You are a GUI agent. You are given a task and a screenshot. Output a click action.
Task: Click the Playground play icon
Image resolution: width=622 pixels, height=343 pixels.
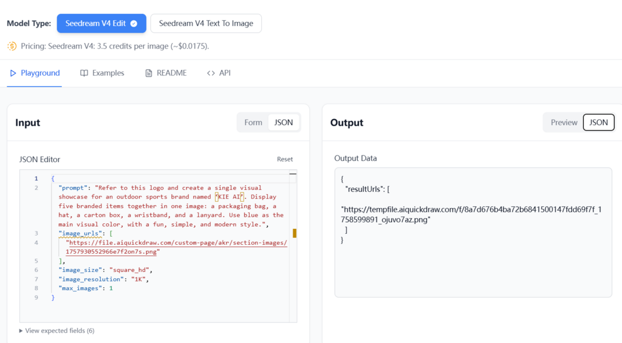[12, 73]
